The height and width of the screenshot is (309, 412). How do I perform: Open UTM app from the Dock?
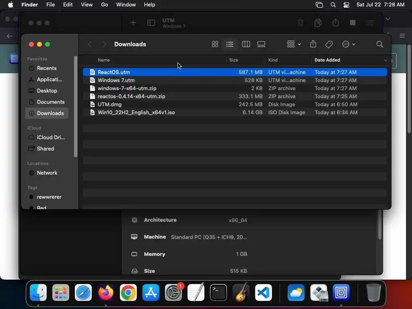[x=341, y=293]
